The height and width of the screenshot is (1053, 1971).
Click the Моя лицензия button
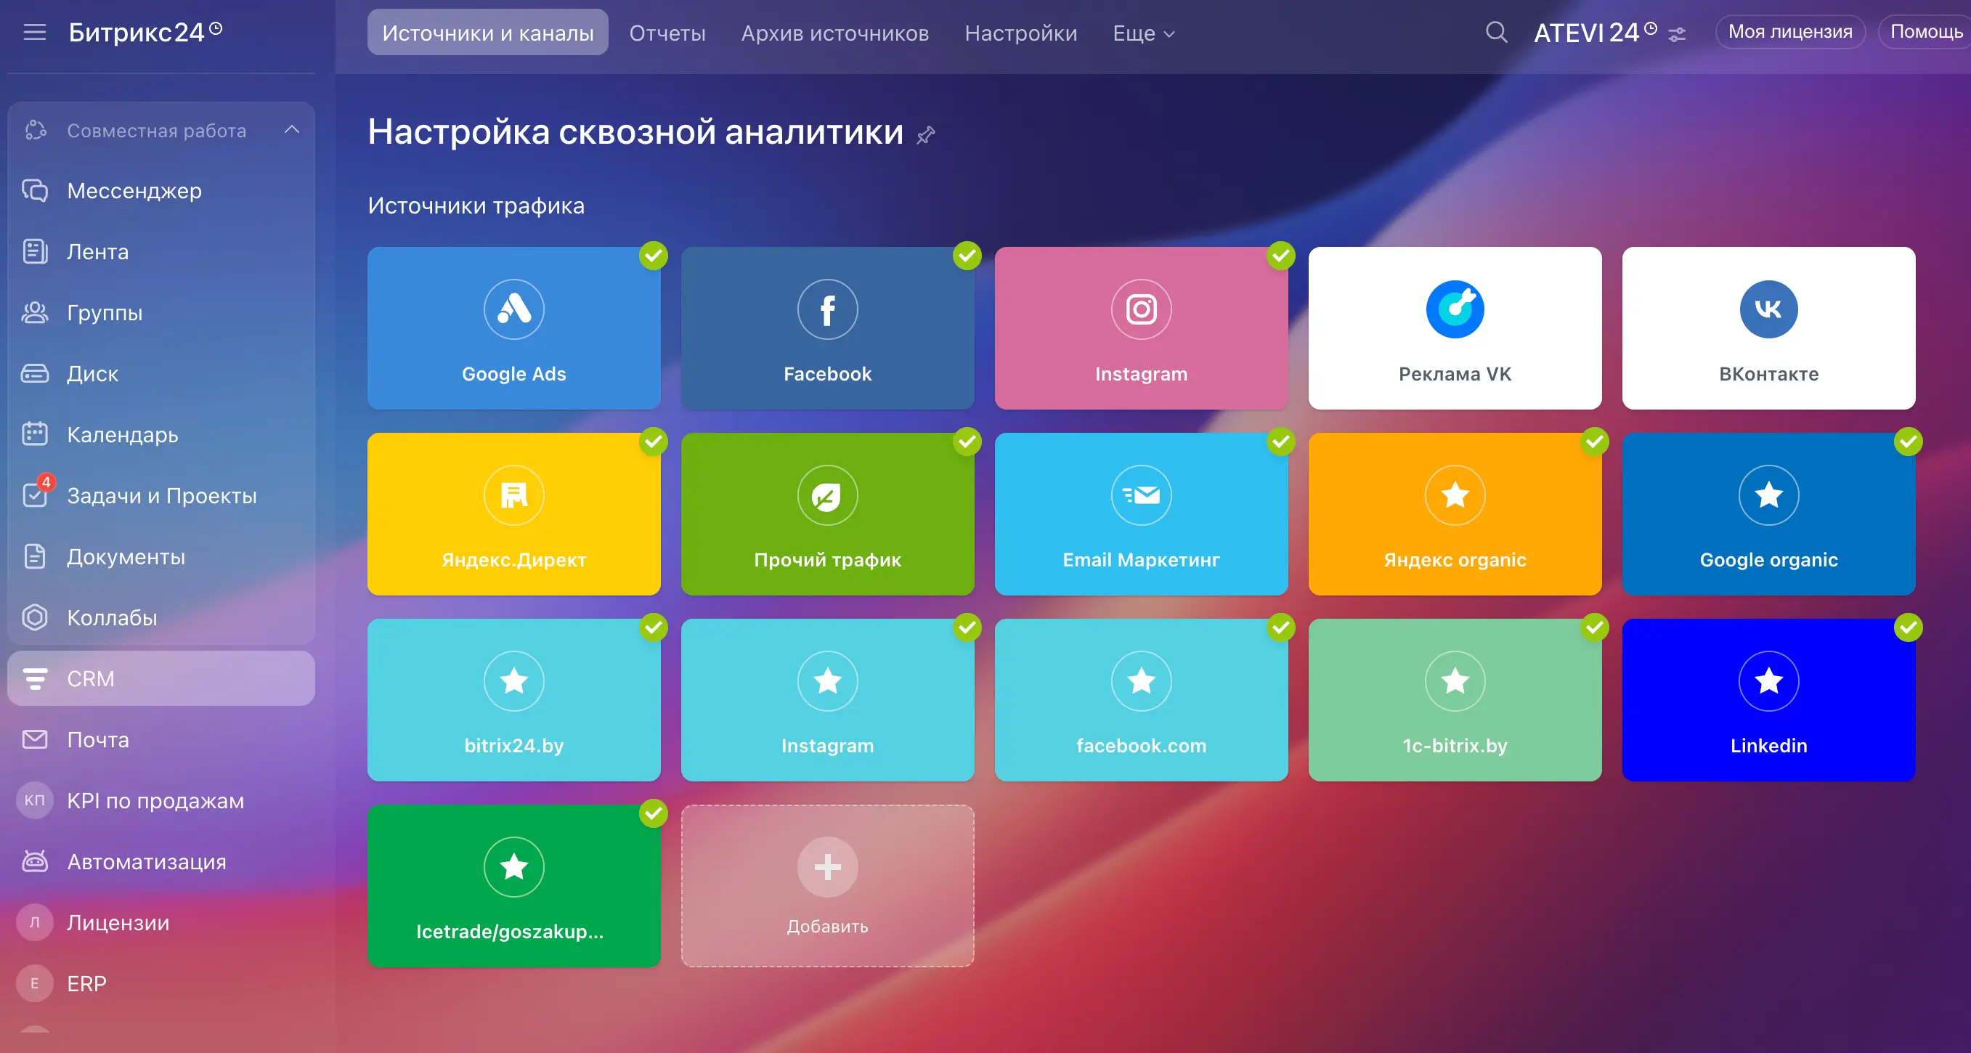pyautogui.click(x=1789, y=32)
